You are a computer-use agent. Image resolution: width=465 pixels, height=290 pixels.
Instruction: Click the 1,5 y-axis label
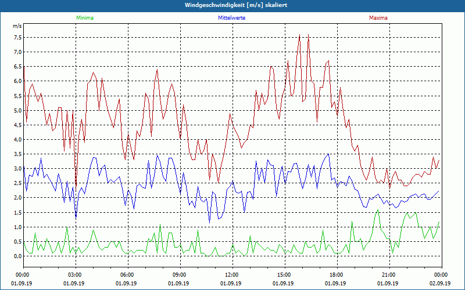17,212
